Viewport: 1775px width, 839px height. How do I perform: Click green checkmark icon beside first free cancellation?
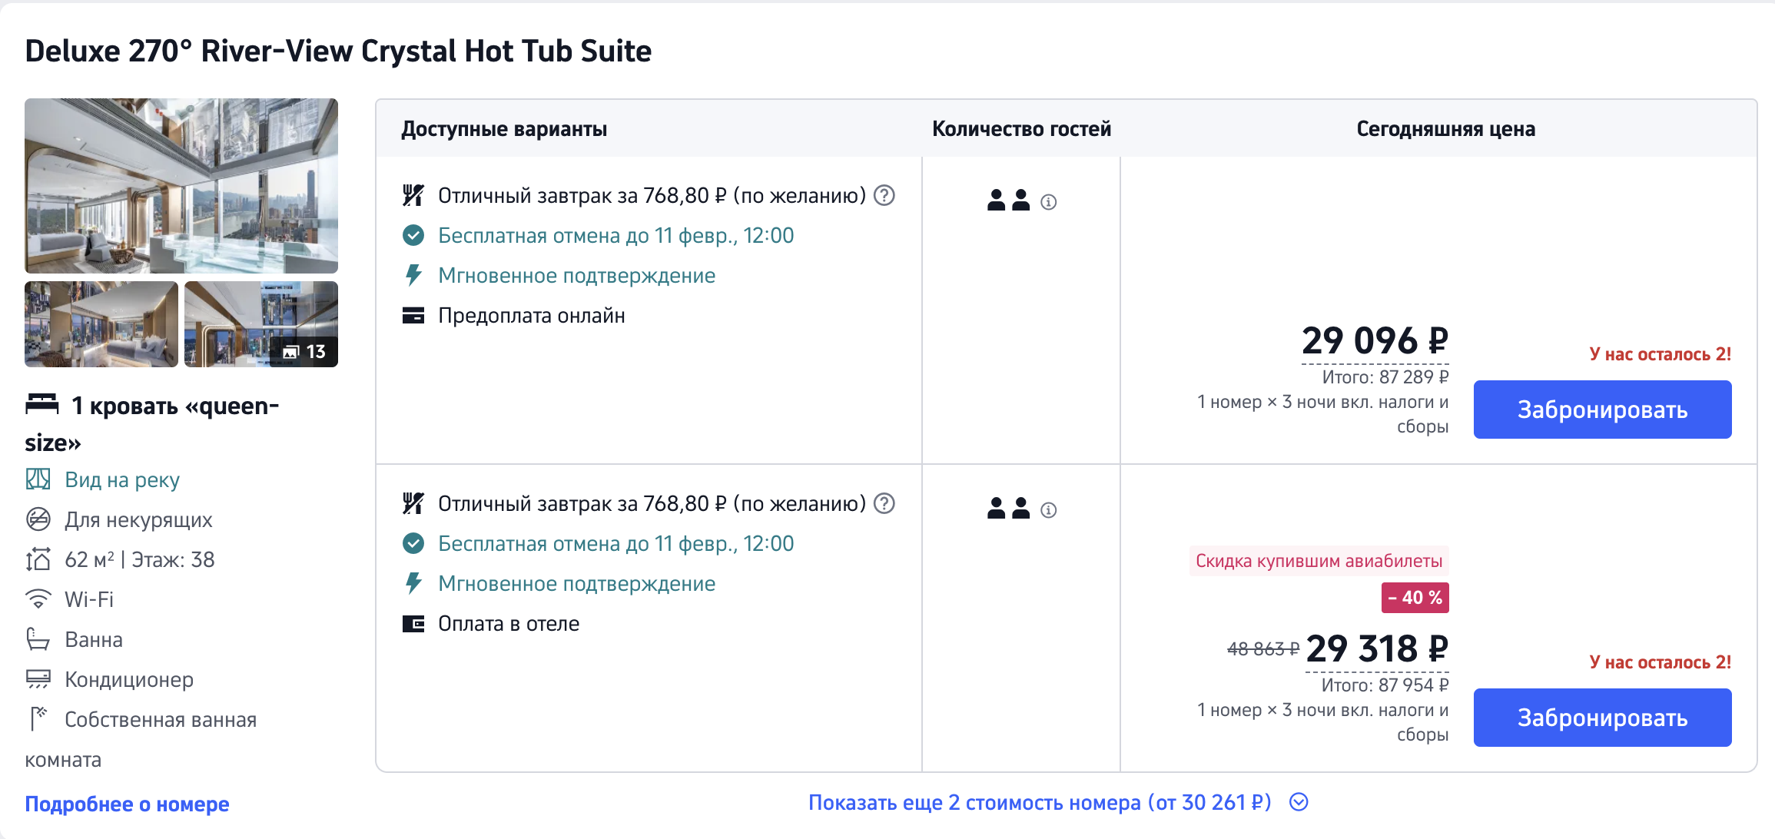click(x=413, y=235)
